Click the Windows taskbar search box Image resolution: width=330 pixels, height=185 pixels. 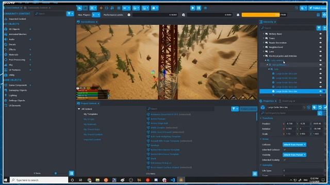pyautogui.click(x=39, y=180)
